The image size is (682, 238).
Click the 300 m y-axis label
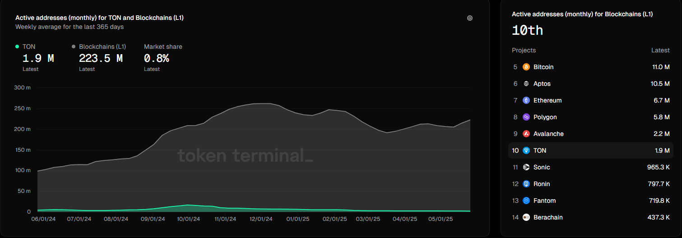click(22, 88)
